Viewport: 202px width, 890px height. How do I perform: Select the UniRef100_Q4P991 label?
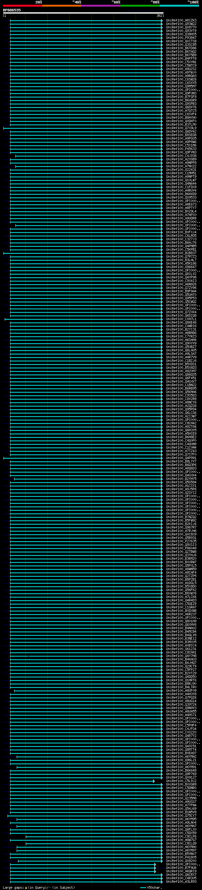point(181,458)
